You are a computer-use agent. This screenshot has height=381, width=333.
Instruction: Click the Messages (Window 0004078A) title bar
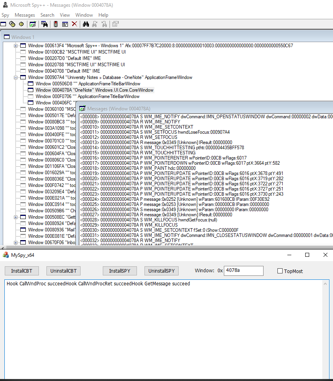(205, 108)
